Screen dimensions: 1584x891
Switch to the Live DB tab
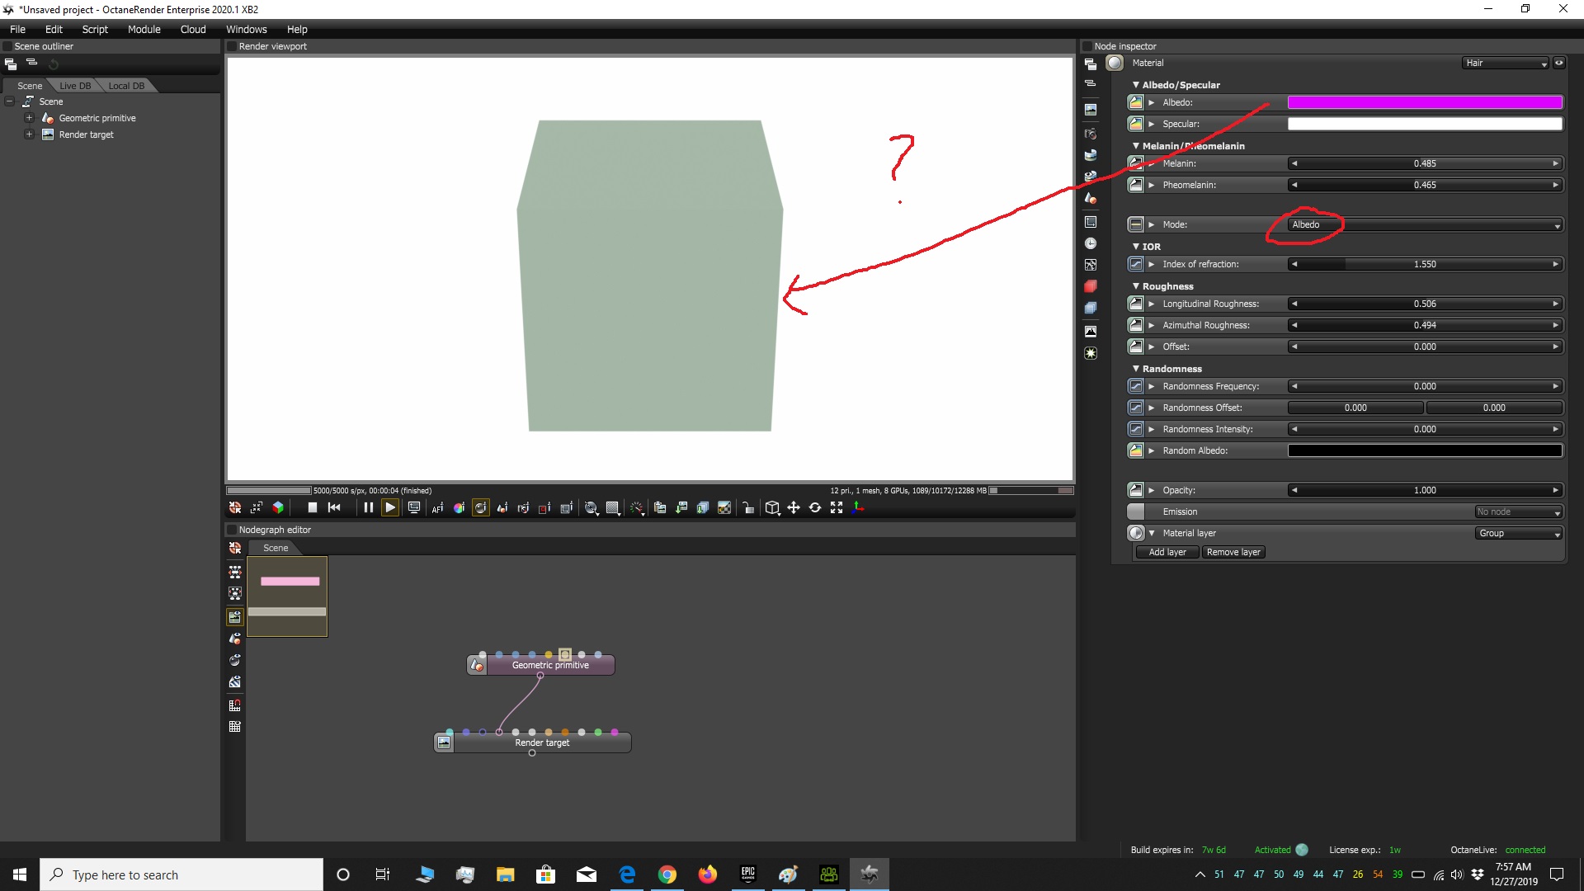tap(75, 86)
